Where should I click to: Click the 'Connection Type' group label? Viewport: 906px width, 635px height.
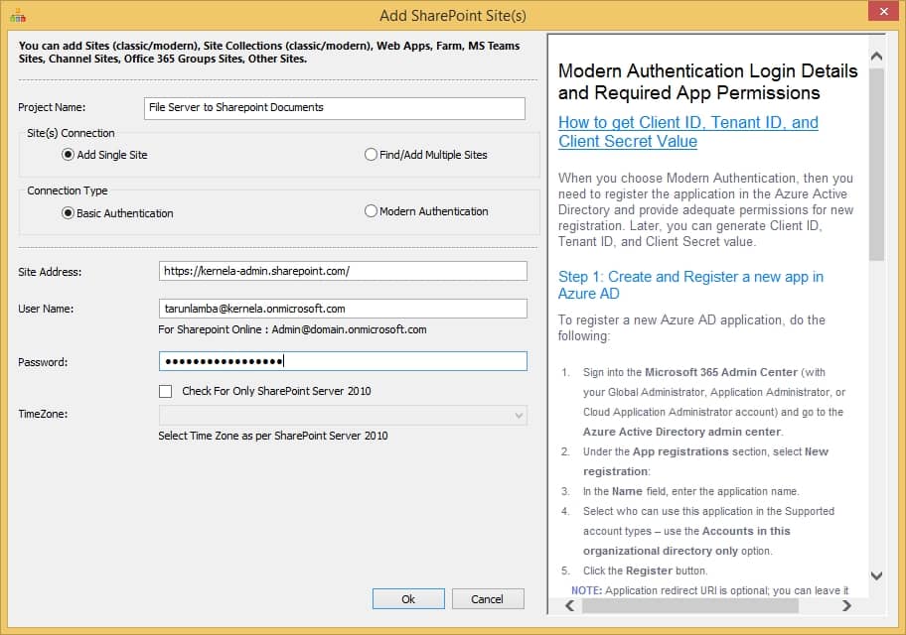[68, 191]
